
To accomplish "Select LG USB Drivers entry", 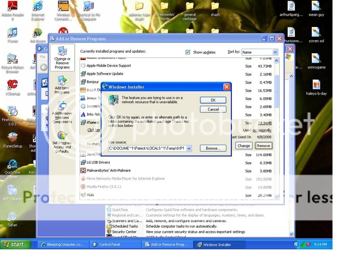I will click(176, 163).
